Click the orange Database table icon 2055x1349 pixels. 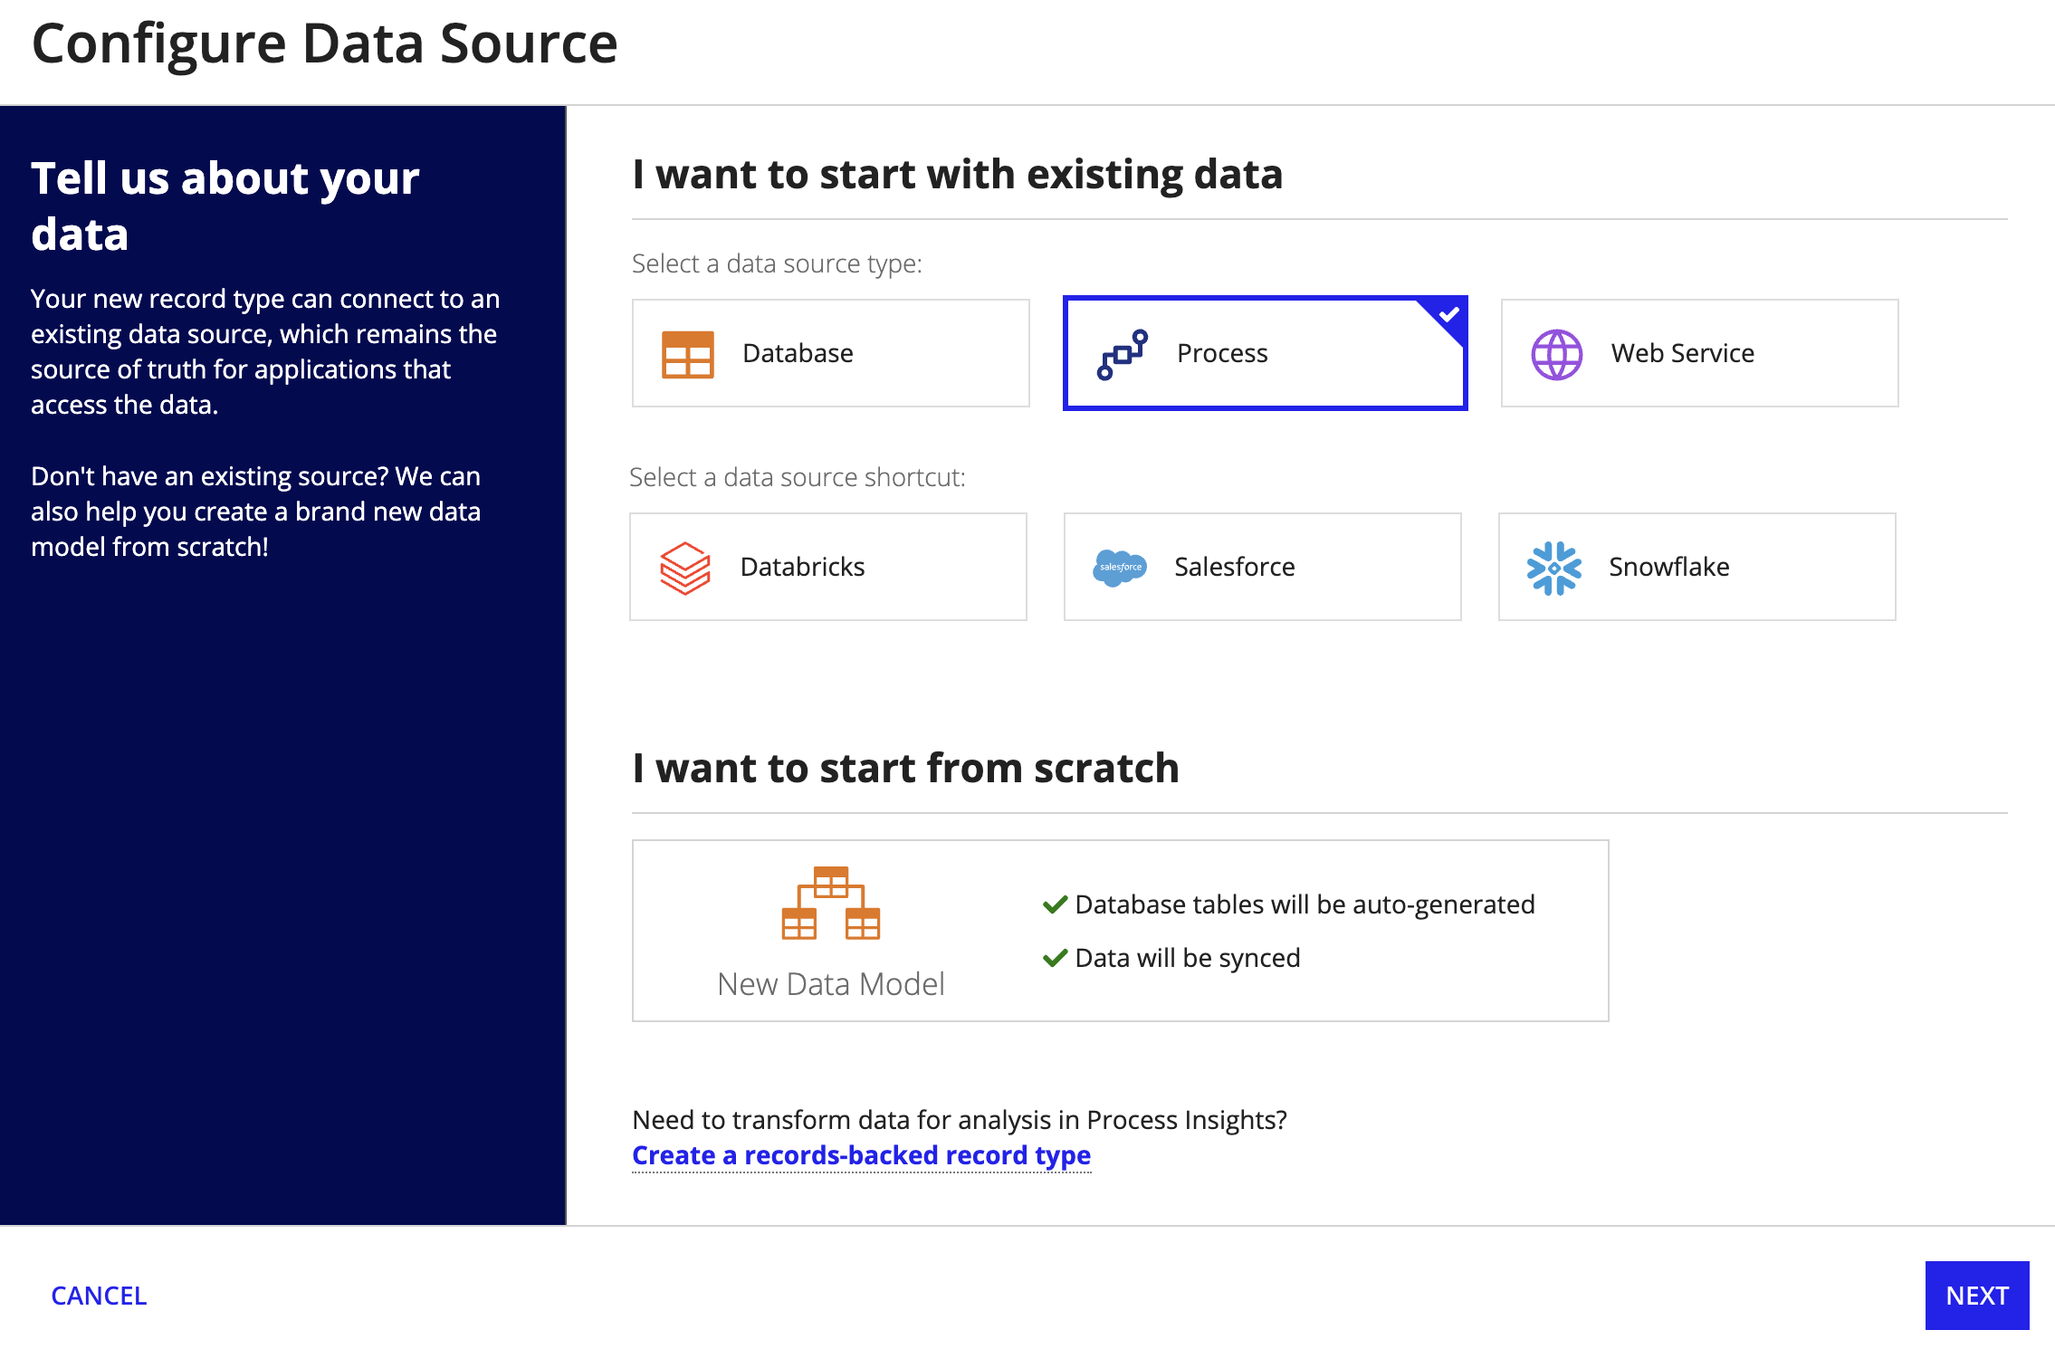click(687, 354)
